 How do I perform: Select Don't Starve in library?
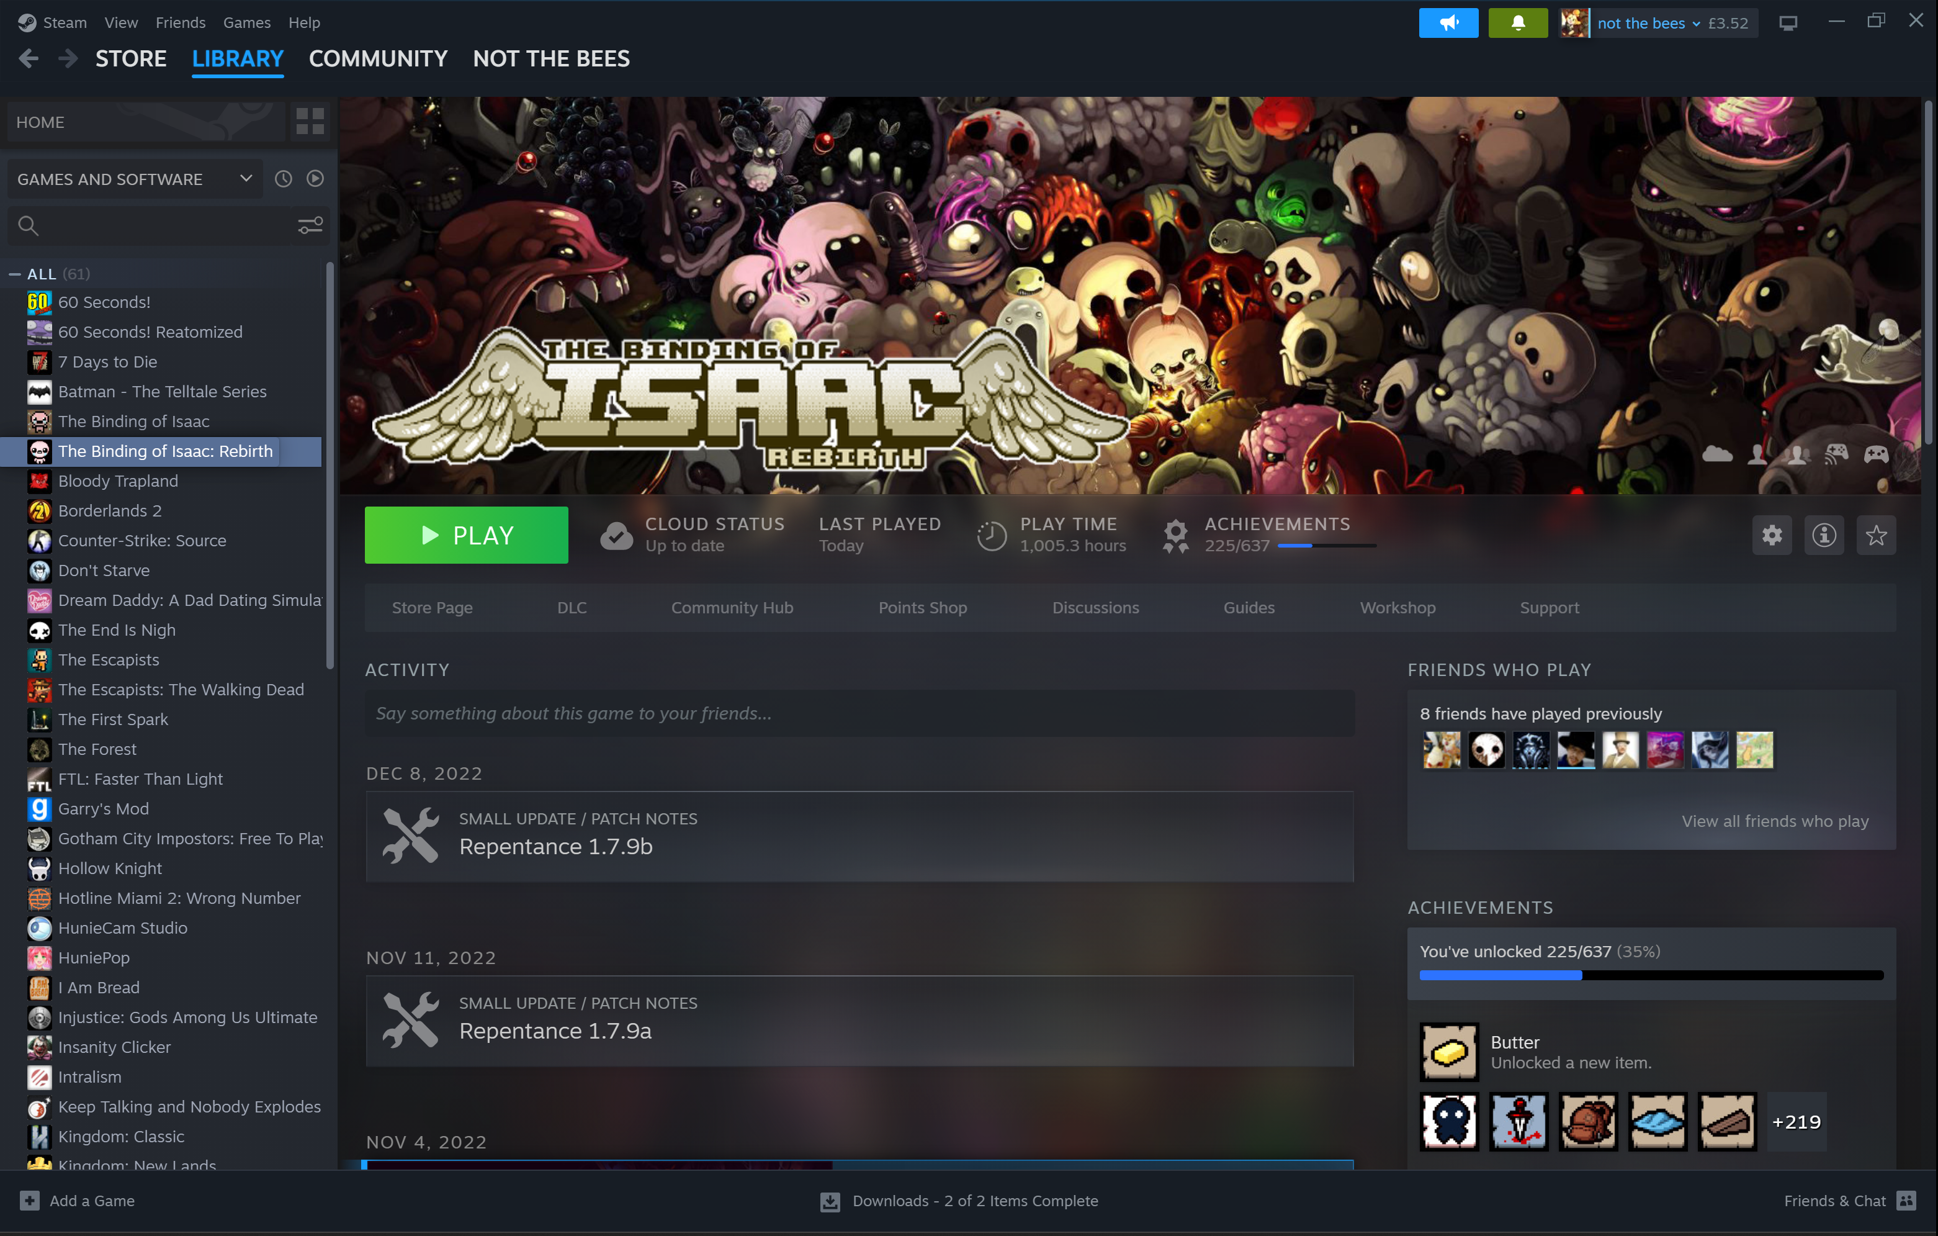(161, 570)
